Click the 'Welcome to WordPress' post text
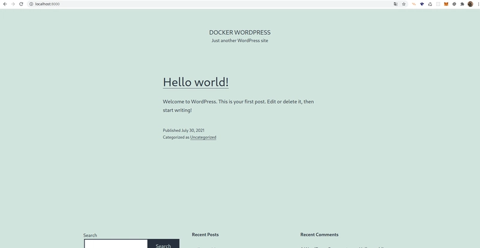 pyautogui.click(x=238, y=106)
